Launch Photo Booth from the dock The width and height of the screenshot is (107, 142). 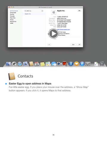pos(65,64)
